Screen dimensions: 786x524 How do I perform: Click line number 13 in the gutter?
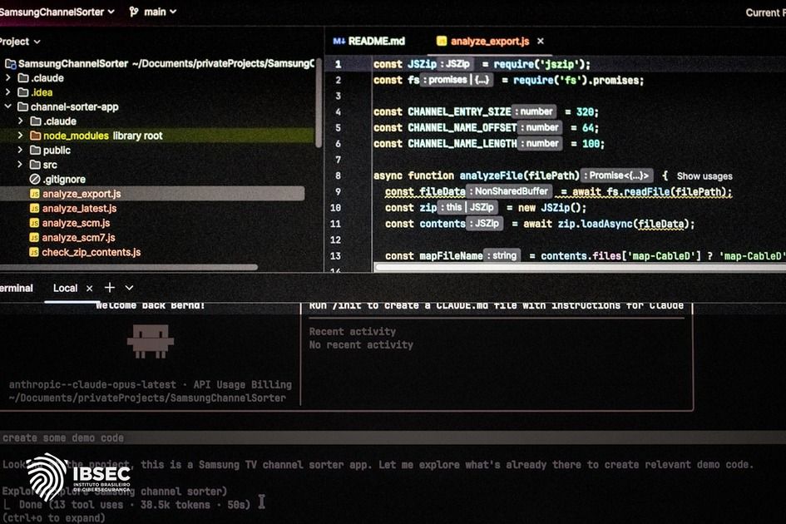click(335, 255)
